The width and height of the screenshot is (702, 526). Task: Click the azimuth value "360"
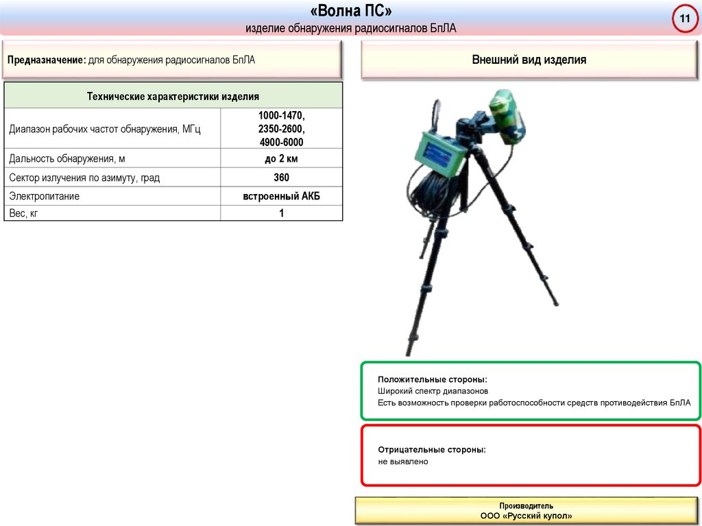[281, 178]
